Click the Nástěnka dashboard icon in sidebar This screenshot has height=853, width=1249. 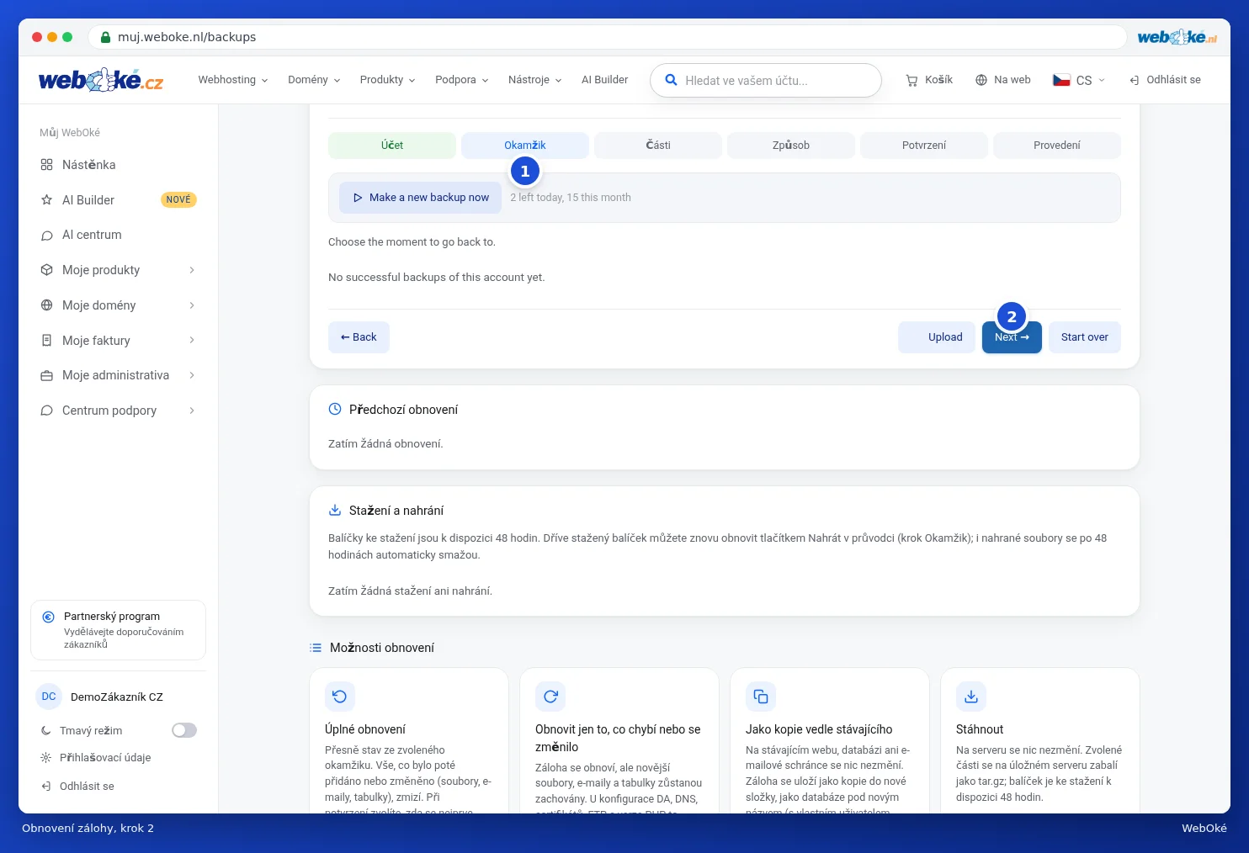47,165
